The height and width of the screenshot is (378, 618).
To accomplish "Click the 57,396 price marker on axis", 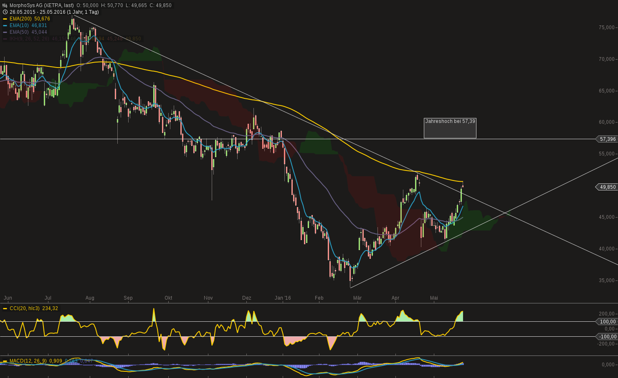I will point(607,139).
